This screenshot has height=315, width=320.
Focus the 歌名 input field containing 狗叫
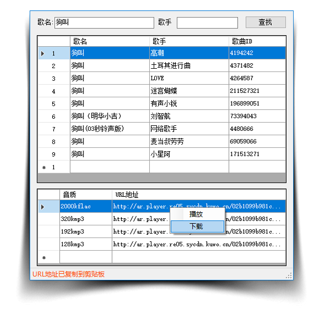(104, 23)
